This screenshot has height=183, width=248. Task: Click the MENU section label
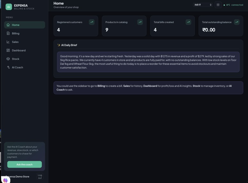(x=9, y=17)
